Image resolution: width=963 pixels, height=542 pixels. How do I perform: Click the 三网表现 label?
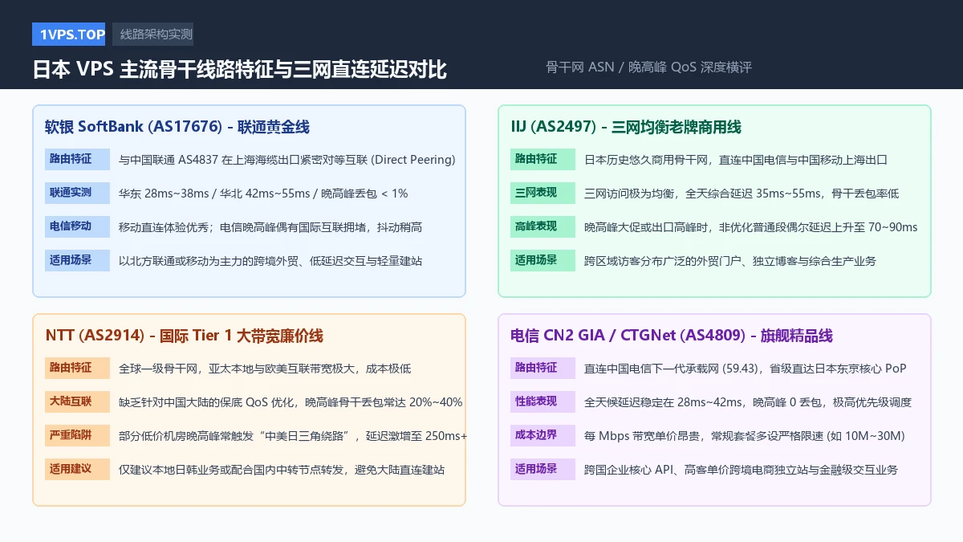(543, 193)
